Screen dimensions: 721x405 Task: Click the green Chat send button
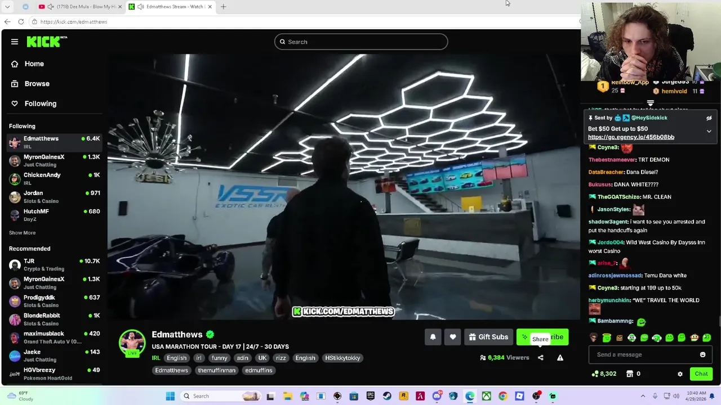pyautogui.click(x=701, y=374)
